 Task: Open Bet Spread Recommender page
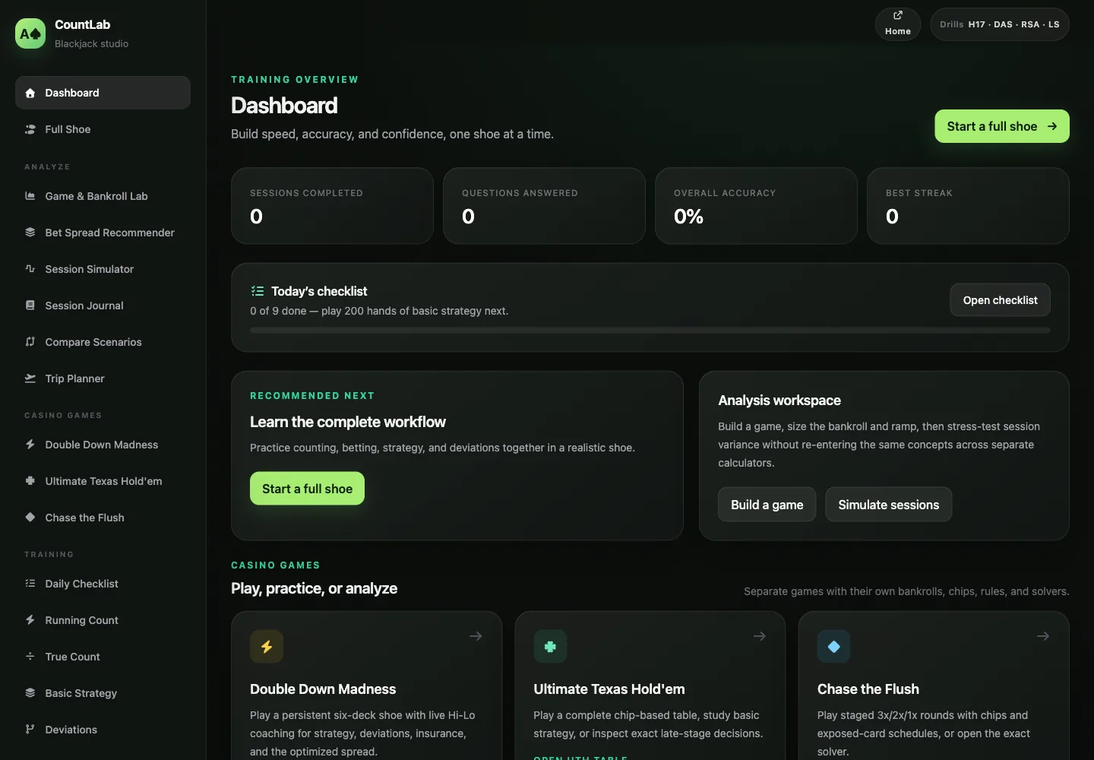pos(103,233)
